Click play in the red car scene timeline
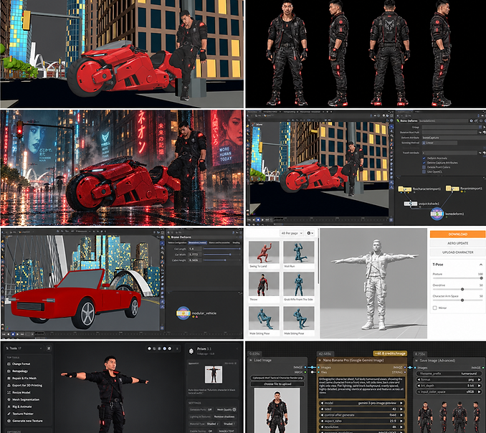This screenshot has width=486, height=433. [17, 334]
